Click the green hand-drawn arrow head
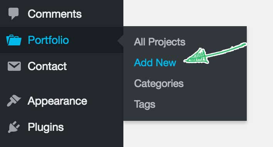This screenshot has width=273, height=147. pos(197,57)
